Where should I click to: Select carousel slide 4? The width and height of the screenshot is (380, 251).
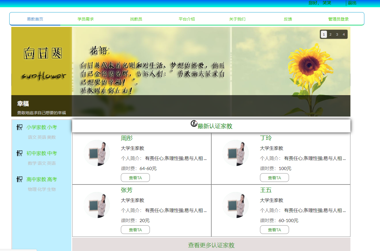click(343, 34)
